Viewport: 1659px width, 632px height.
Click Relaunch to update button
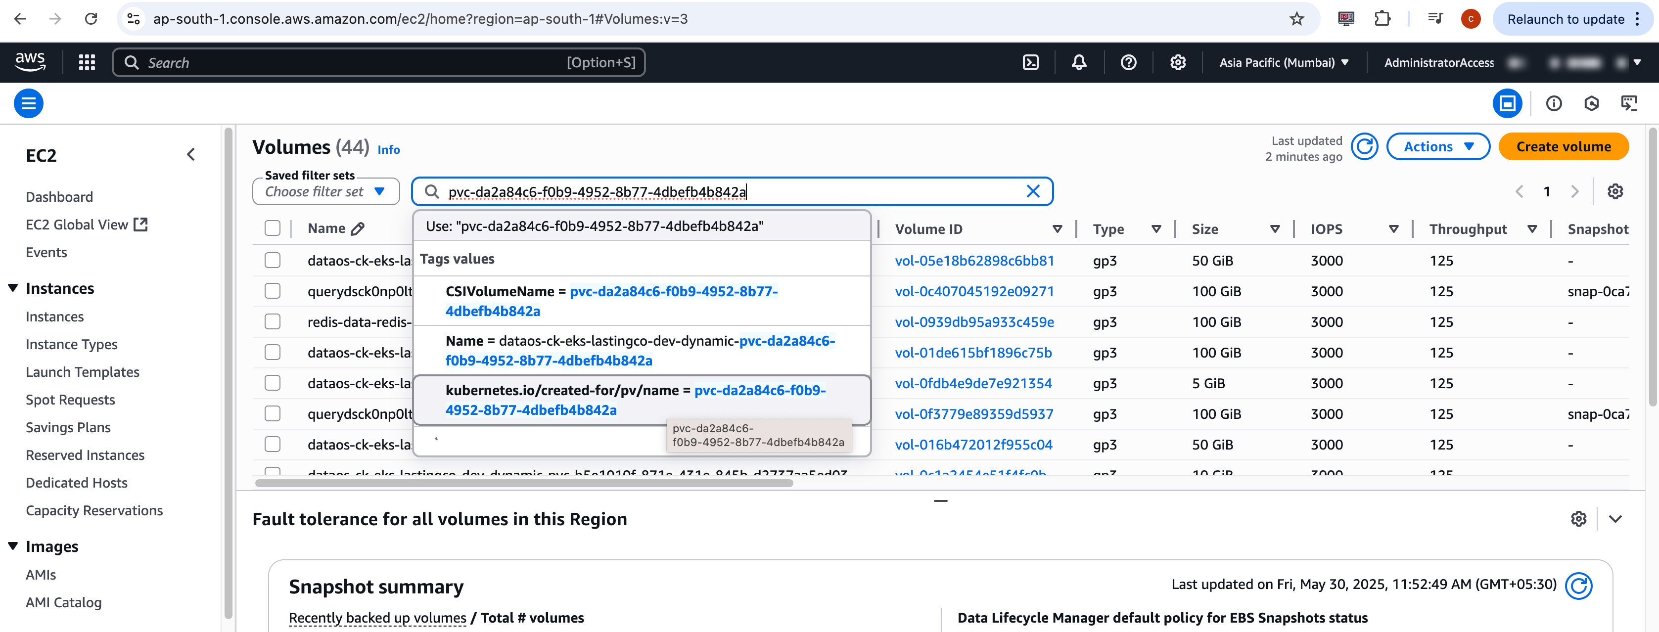(1572, 19)
